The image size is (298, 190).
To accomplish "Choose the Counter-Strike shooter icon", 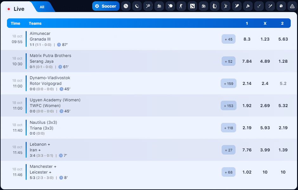I will 181,6.
